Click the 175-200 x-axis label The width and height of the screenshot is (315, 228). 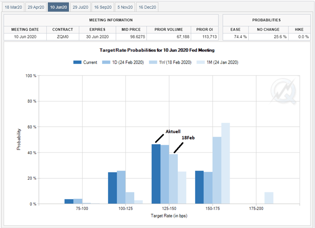pos(256,209)
